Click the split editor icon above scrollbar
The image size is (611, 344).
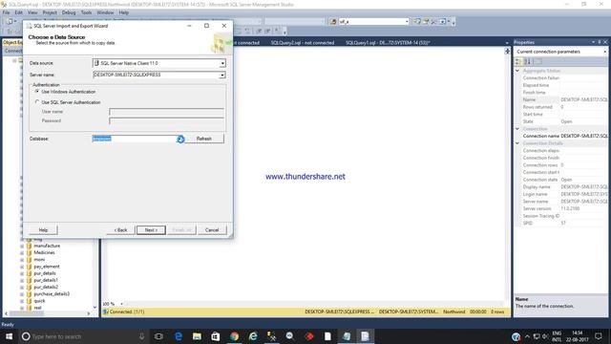[x=507, y=51]
